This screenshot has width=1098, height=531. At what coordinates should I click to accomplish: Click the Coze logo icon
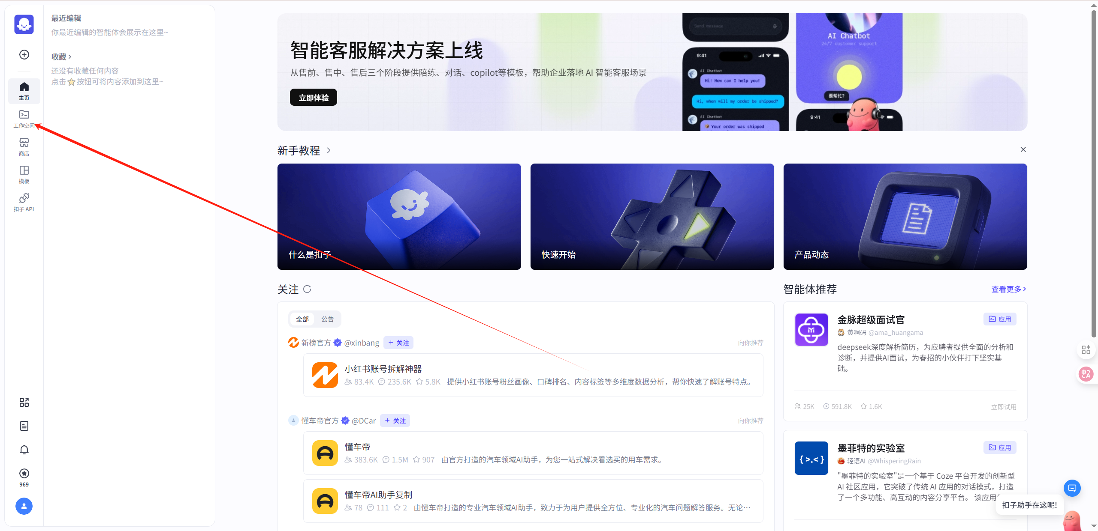[24, 24]
